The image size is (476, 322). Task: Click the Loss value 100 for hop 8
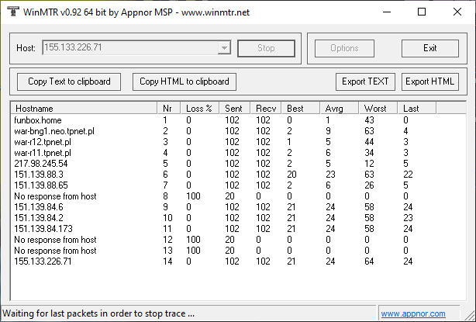tap(193, 196)
